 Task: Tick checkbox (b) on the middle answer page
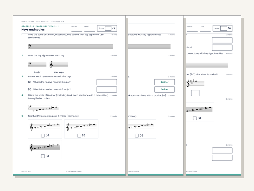coord(137,136)
